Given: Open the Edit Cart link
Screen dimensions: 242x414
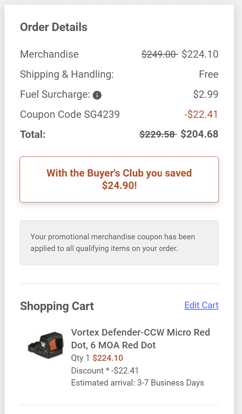Looking at the screenshot, I should point(201,305).
